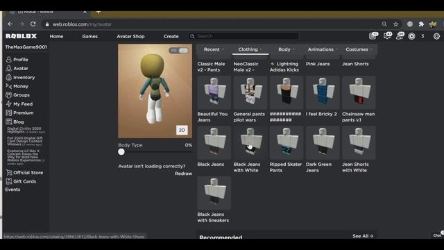The height and width of the screenshot is (250, 444).
Task: Click the TheMaxGame9001 username
Action: pos(26,47)
